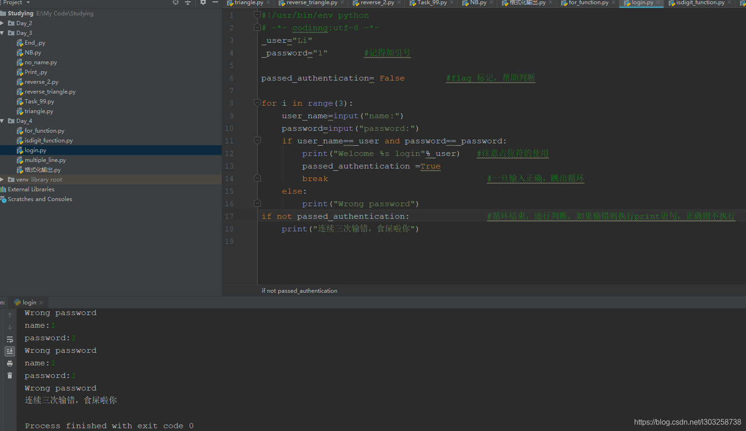Clear console with the trash icon
The image size is (746, 431).
click(10, 375)
